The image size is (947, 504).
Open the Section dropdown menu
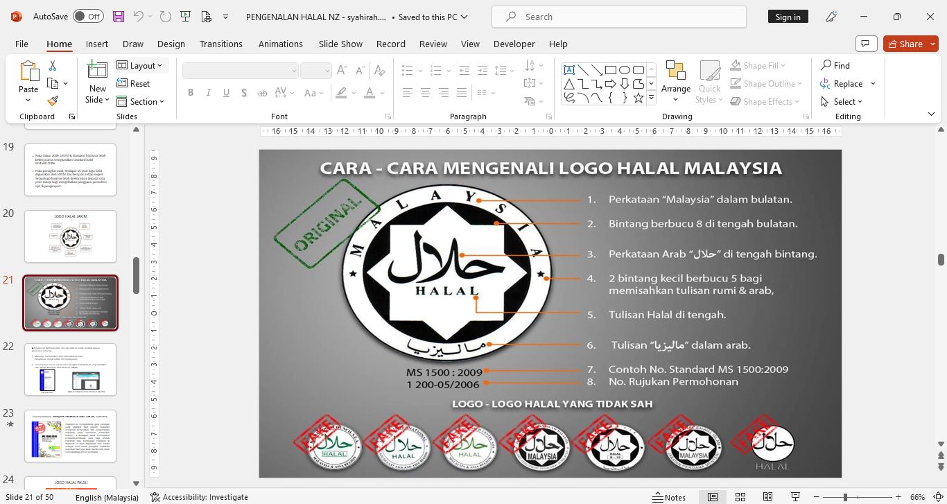pos(141,101)
